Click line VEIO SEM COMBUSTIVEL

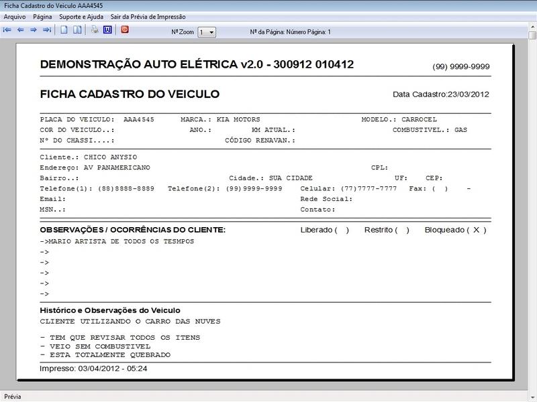(99, 346)
